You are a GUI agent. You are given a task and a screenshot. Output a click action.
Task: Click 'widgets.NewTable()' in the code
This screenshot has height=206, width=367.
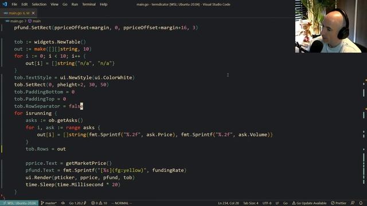tap(60, 42)
